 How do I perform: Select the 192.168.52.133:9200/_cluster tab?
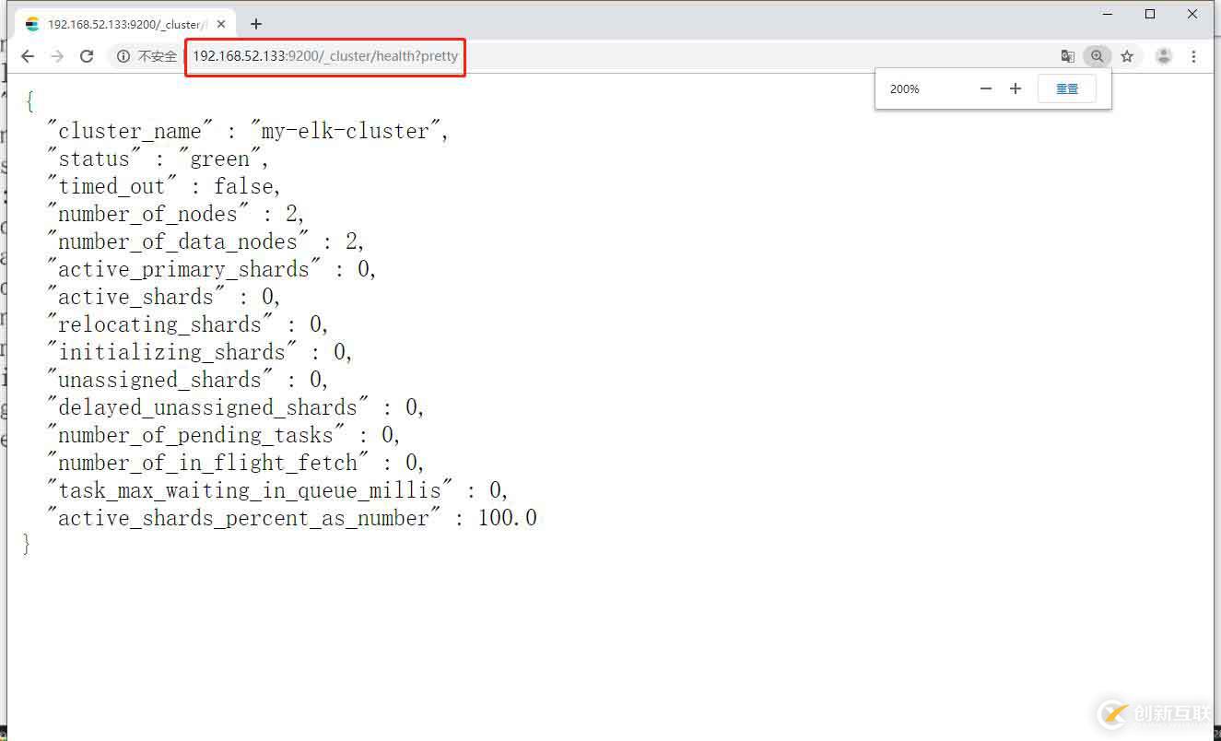click(x=126, y=24)
